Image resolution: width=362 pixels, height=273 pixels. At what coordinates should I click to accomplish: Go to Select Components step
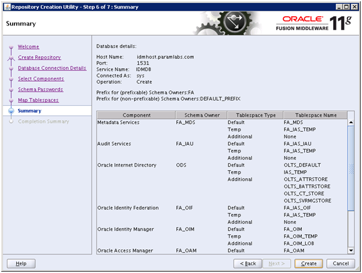[x=41, y=79]
